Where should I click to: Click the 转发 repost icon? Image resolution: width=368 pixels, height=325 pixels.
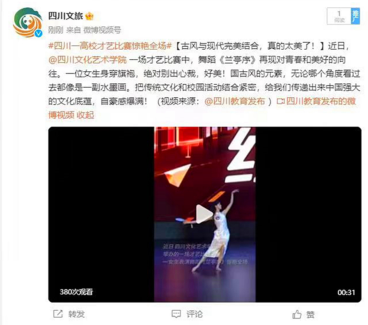pyautogui.click(x=58, y=314)
